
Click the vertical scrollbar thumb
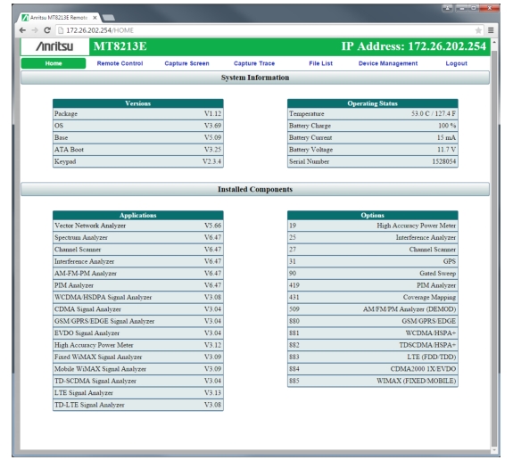(494, 249)
